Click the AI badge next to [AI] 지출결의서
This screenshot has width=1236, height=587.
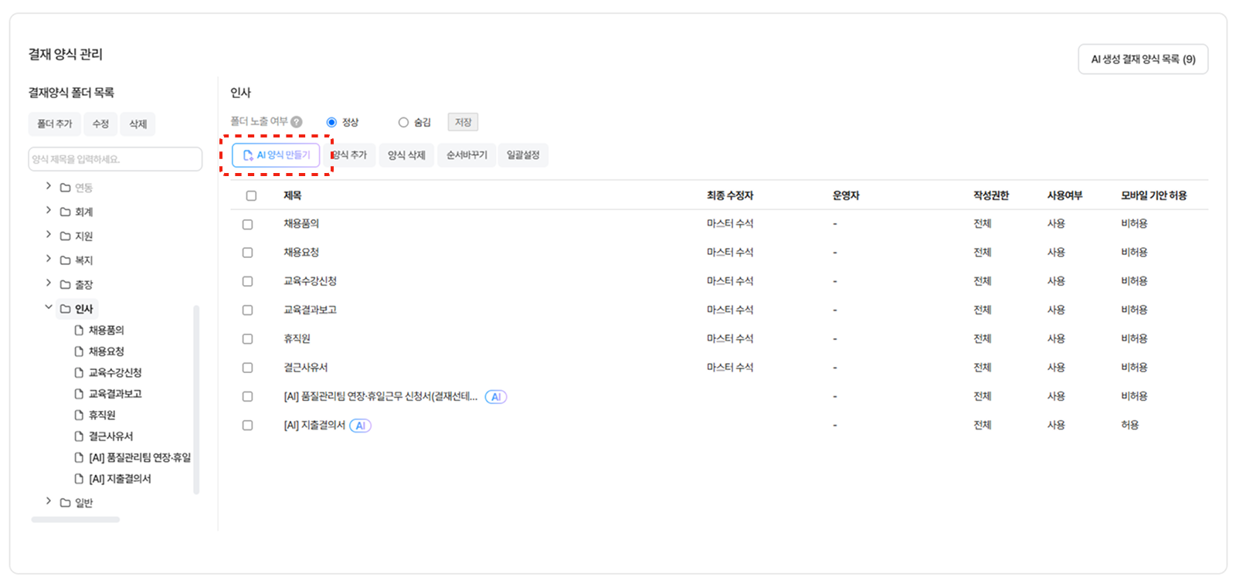click(x=360, y=426)
